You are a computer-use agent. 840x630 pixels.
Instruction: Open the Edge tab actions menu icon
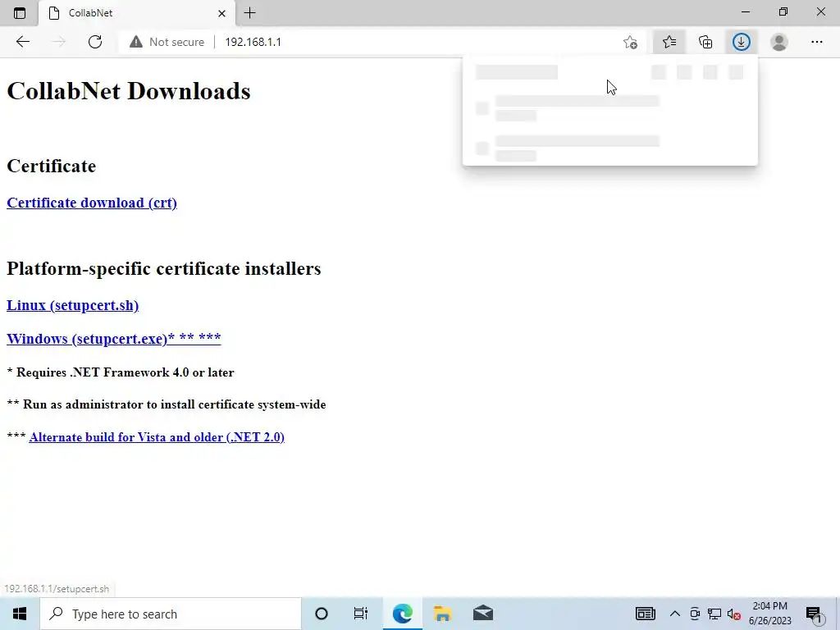20,13
